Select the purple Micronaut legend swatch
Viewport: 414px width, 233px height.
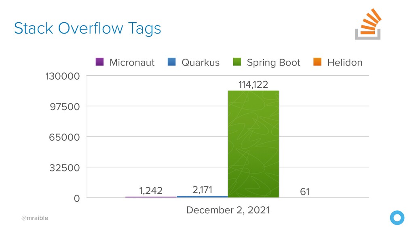click(99, 62)
